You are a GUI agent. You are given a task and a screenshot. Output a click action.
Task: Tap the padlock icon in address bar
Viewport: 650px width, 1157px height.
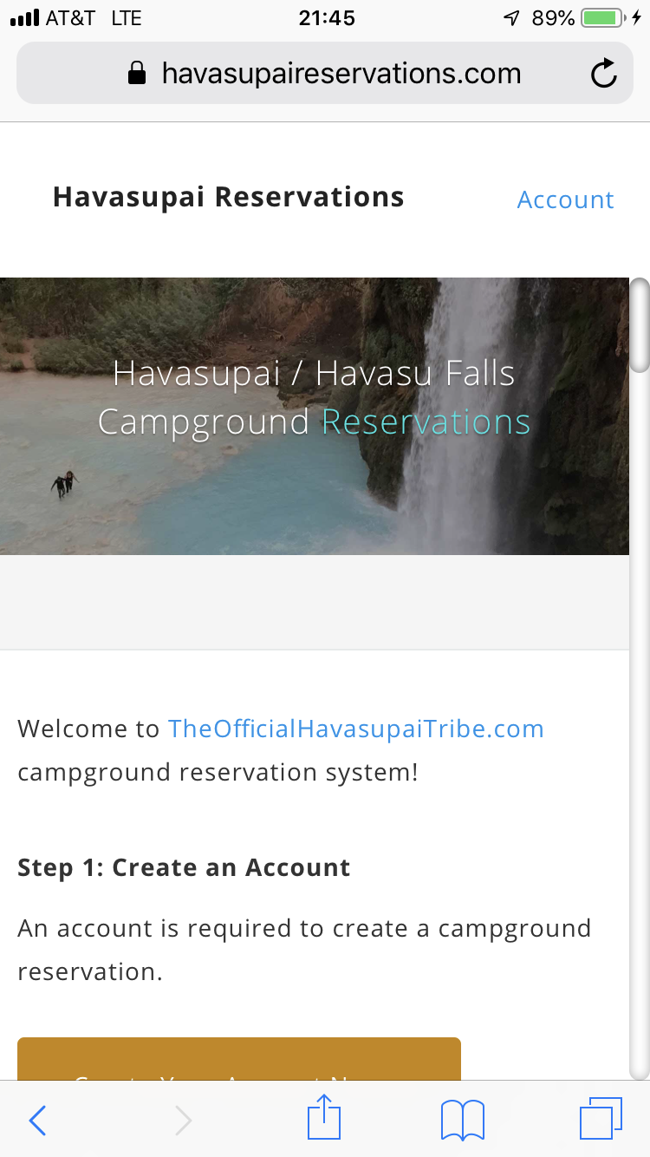click(x=137, y=73)
